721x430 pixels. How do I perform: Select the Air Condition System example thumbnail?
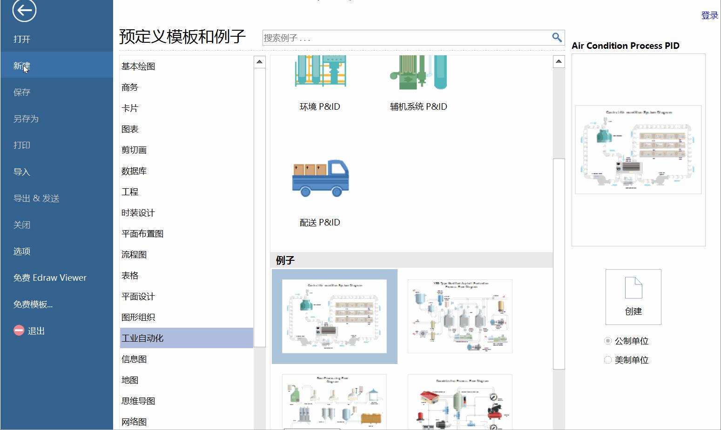pyautogui.click(x=334, y=317)
